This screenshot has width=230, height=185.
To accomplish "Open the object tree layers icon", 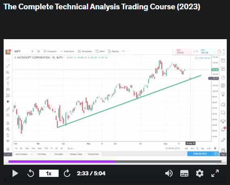I will tap(8, 149).
